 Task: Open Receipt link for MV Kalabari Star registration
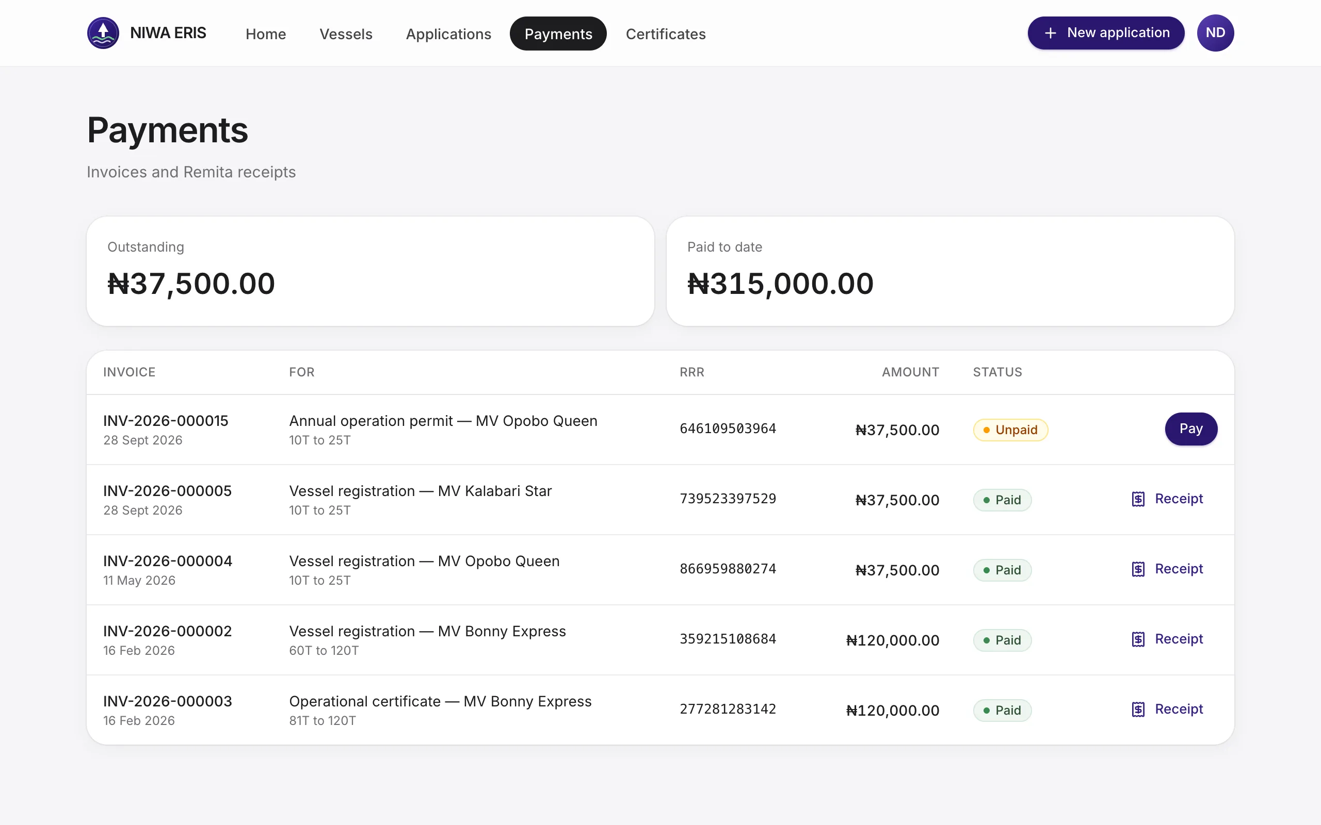point(1168,499)
